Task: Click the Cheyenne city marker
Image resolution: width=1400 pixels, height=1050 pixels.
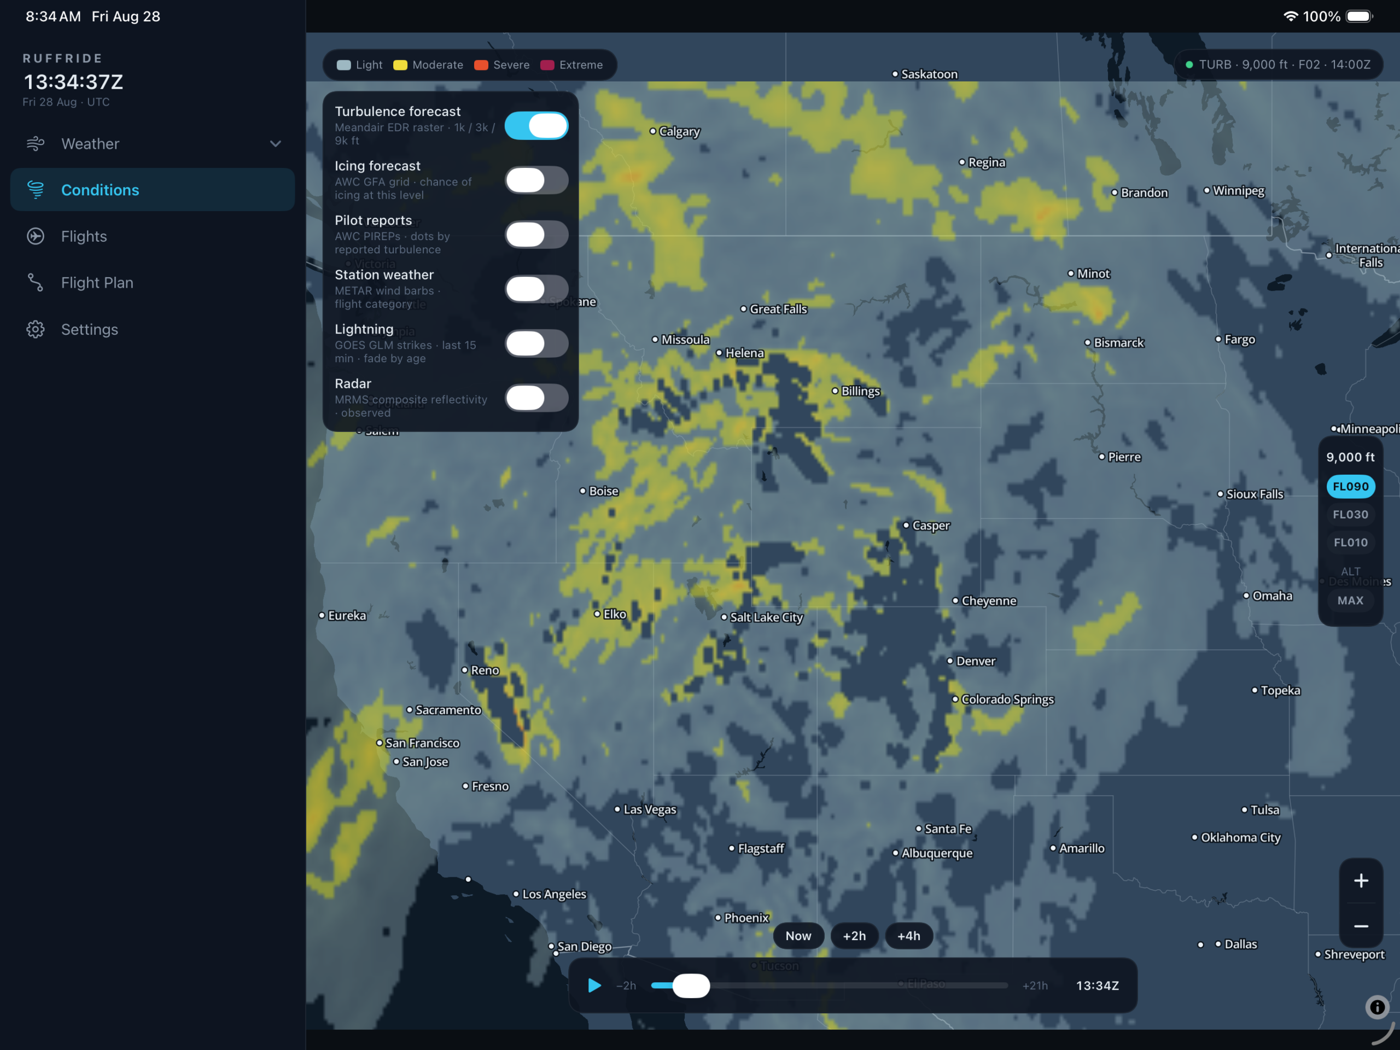Action: pos(956,600)
